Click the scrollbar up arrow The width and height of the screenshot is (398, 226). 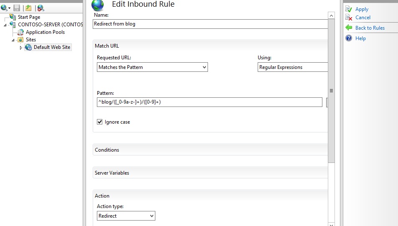(332, 15)
